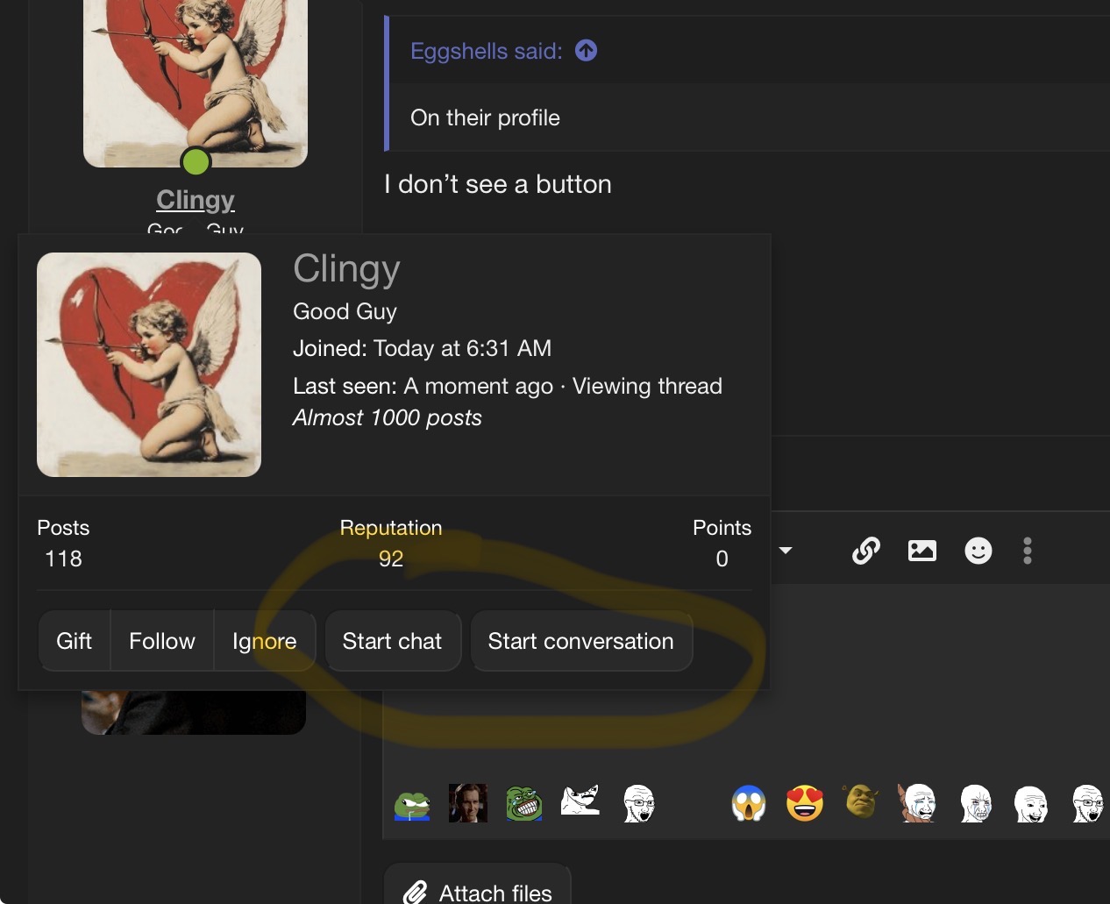Open the smiley emoji picker
This screenshot has width=1110, height=904.
pos(978,551)
